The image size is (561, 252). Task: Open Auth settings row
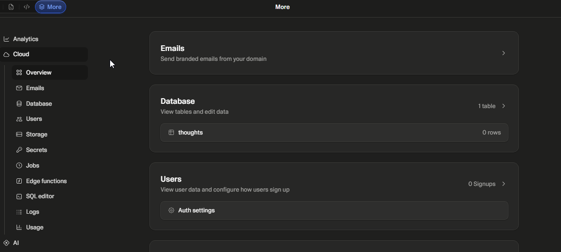coord(334,210)
